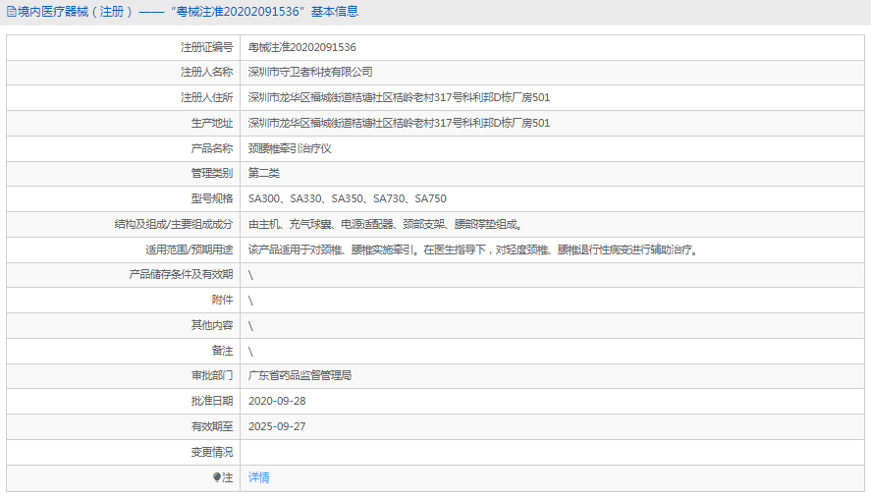Click the 生产地址 label

pos(212,123)
